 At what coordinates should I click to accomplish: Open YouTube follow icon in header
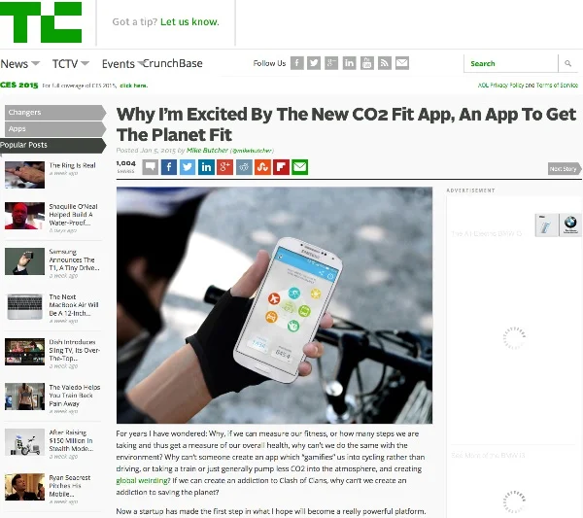[367, 63]
